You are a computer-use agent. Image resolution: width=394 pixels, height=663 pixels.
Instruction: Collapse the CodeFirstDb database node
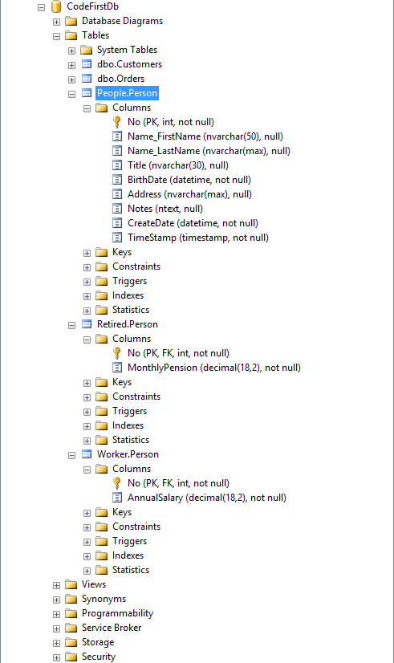pos(42,7)
